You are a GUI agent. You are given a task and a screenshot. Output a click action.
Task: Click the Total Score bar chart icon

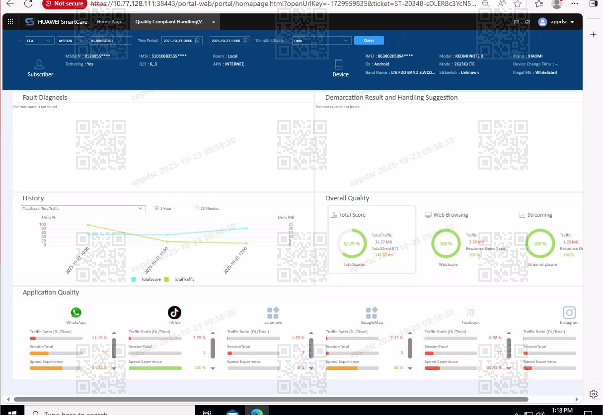(334, 215)
